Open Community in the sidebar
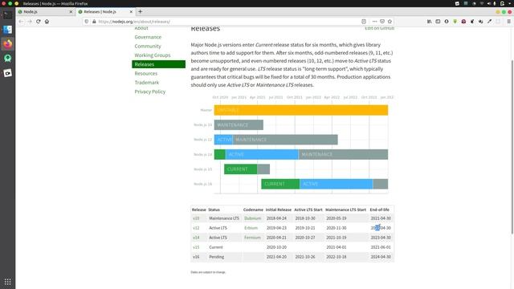This screenshot has height=289, width=514. [148, 47]
